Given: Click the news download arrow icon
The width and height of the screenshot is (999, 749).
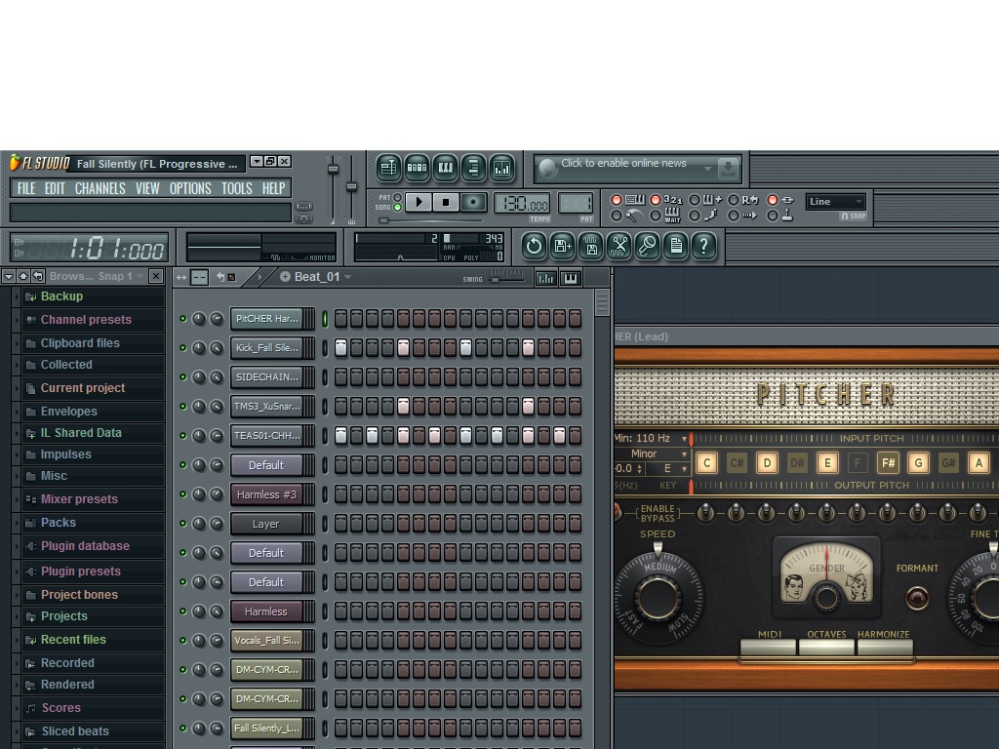Looking at the screenshot, I should point(728,169).
